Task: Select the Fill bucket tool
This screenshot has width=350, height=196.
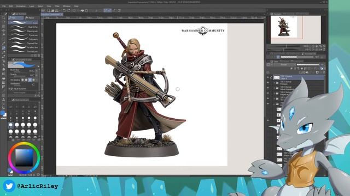Action: tap(4, 78)
